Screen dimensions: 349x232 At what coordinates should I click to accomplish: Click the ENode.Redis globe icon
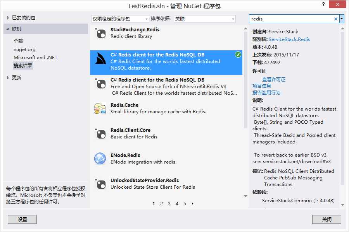click(100, 159)
